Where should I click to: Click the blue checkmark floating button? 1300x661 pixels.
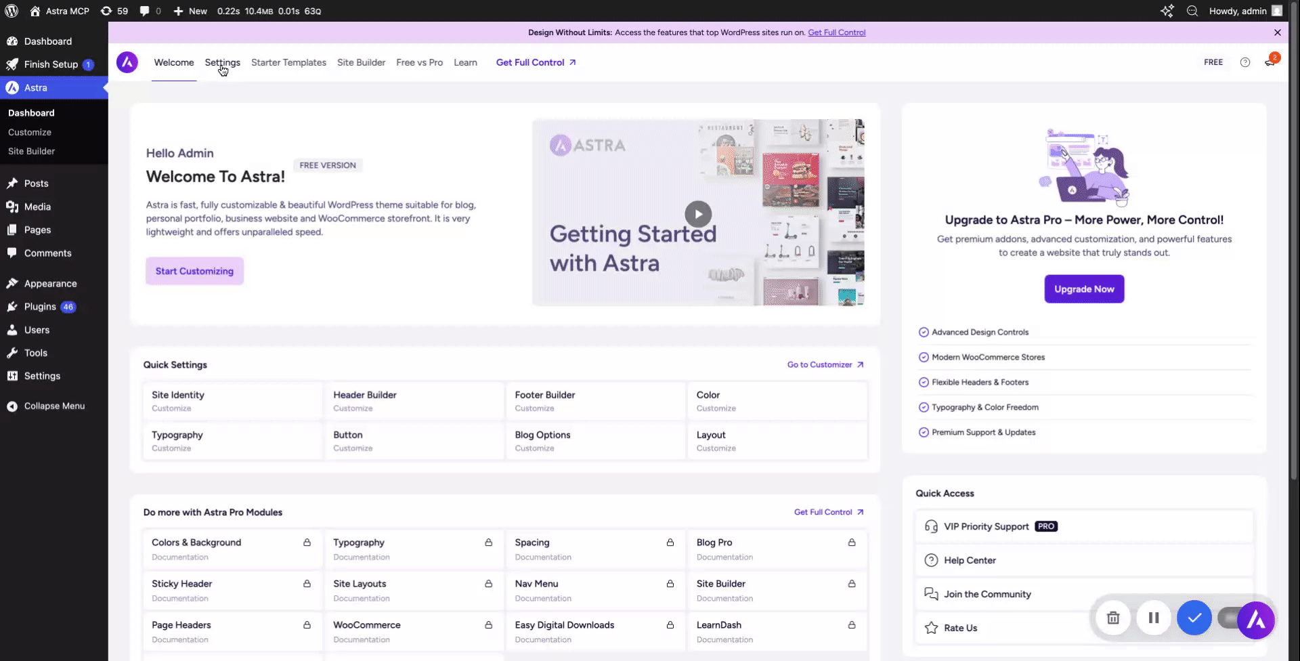1194,618
